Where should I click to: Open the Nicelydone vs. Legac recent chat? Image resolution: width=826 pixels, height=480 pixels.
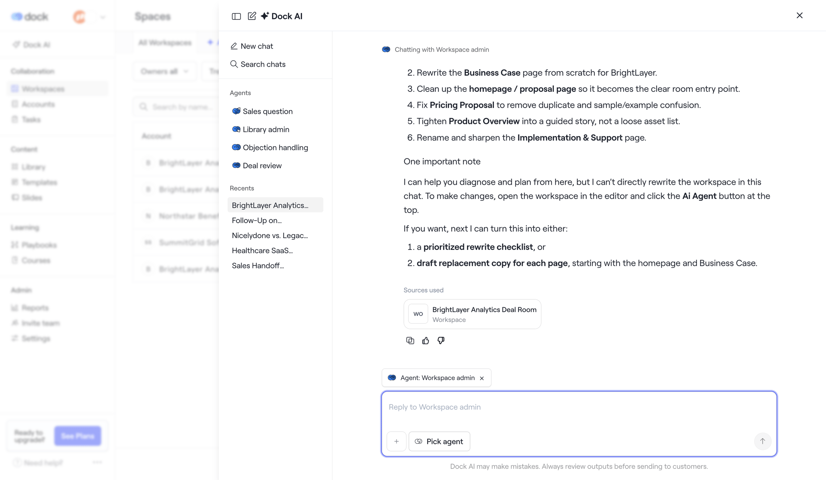[270, 235]
